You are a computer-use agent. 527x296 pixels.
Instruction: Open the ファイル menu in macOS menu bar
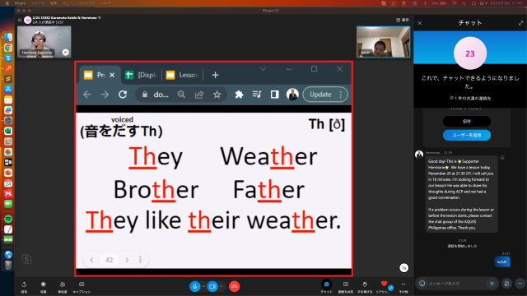38,3
